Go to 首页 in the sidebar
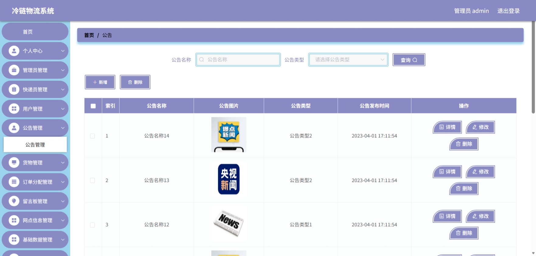The width and height of the screenshot is (536, 256). [35, 32]
